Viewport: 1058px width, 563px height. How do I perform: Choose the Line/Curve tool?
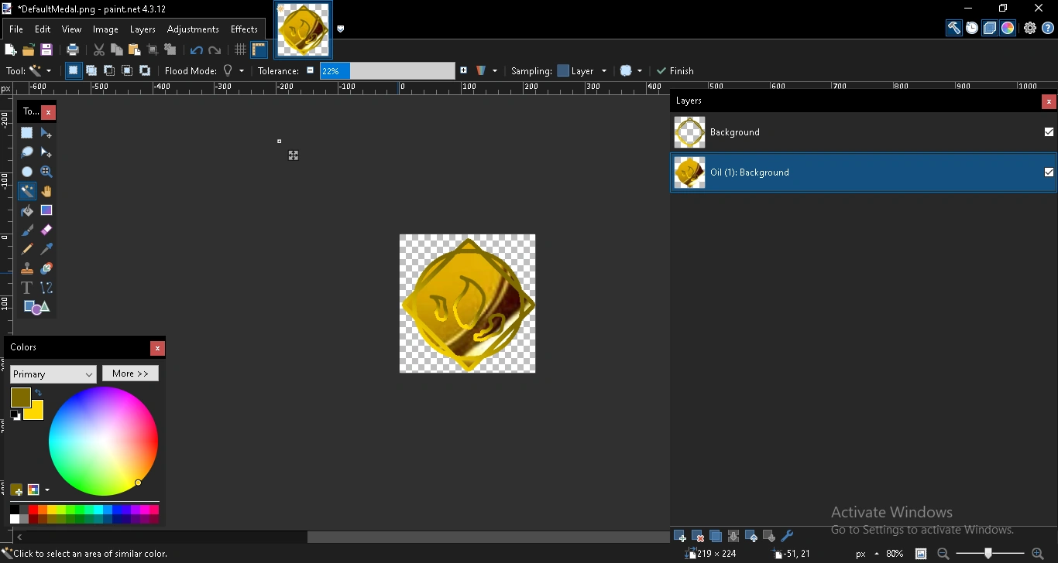pyautogui.click(x=46, y=288)
